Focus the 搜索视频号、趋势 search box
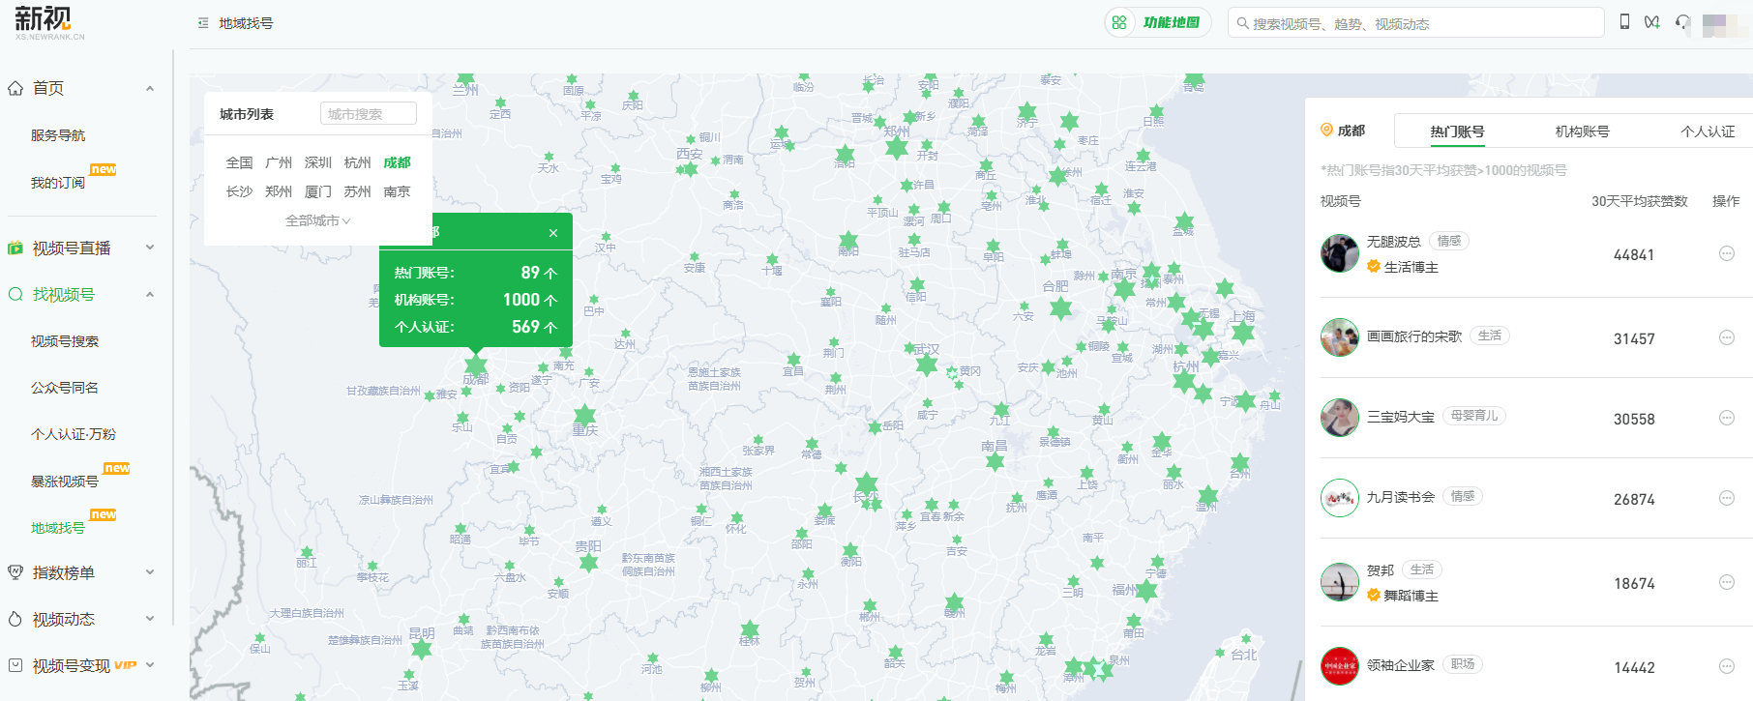Image resolution: width=1753 pixels, height=701 pixels. 1416,23
